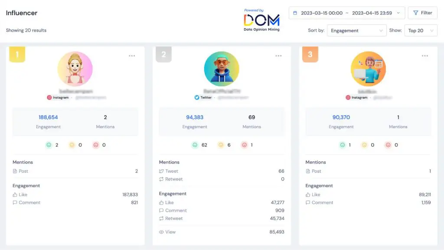Click the Filter button
The width and height of the screenshot is (444, 250).
point(422,13)
